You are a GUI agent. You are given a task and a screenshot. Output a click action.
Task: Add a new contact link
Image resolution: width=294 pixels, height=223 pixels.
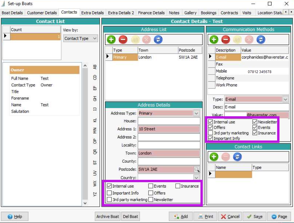point(214,156)
